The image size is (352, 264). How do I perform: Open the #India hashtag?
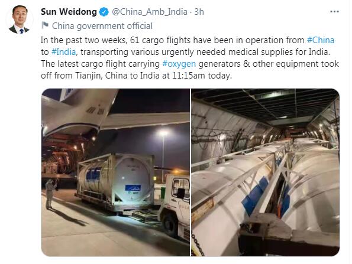pyautogui.click(x=63, y=52)
